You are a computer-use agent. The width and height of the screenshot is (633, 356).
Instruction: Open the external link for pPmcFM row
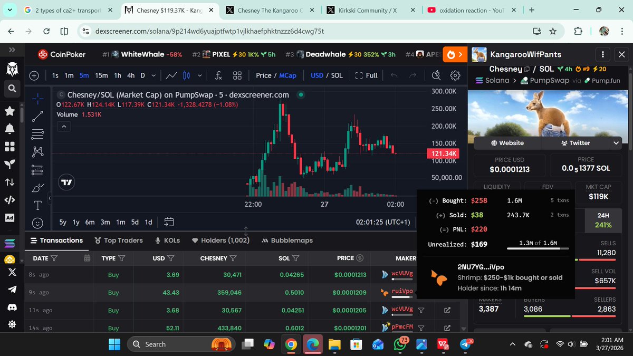point(447,328)
